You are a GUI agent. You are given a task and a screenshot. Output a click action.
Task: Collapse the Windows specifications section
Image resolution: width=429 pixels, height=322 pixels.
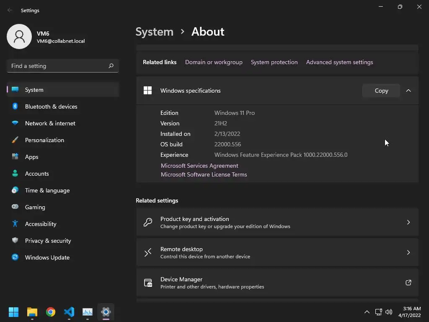pos(408,91)
